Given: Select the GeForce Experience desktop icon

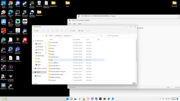Looking at the screenshot, I should pyautogui.click(x=32, y=4).
